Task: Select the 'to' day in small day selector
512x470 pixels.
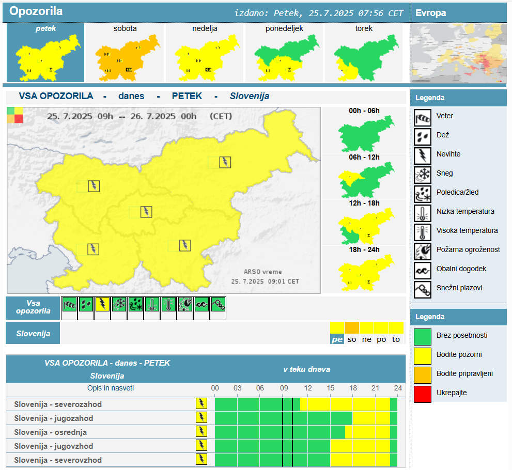Action: (x=396, y=333)
